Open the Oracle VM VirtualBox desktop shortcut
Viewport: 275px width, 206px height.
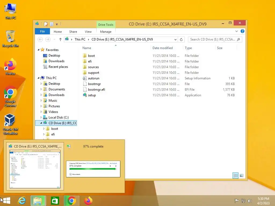click(x=10, y=124)
